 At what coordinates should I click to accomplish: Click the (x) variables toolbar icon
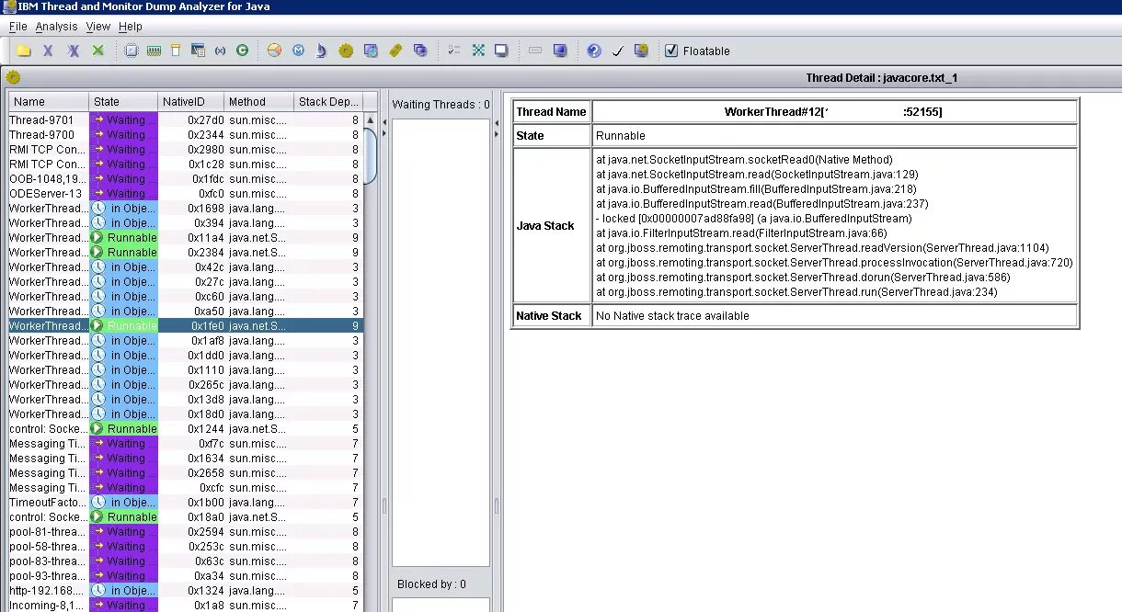pyautogui.click(x=221, y=51)
